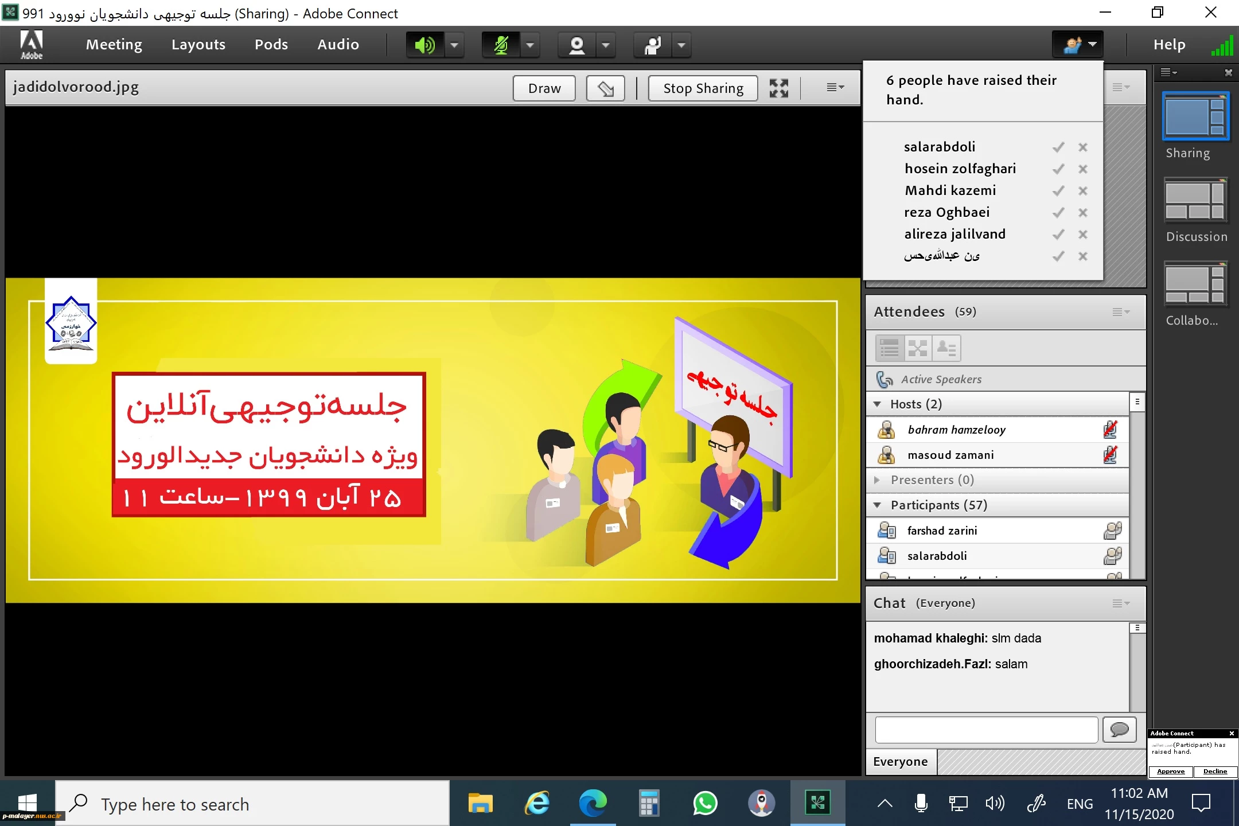Switch to Breakout Room view
Screen dimensions: 1239x826
point(918,348)
